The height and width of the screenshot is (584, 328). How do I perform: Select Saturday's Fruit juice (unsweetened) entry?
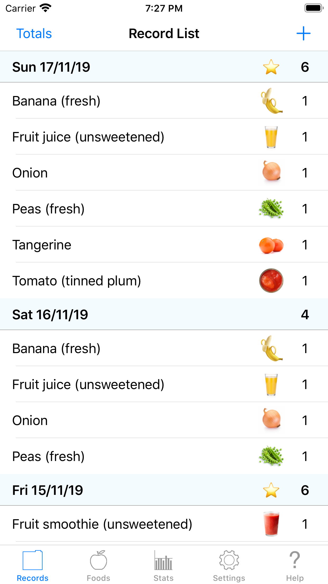point(164,384)
